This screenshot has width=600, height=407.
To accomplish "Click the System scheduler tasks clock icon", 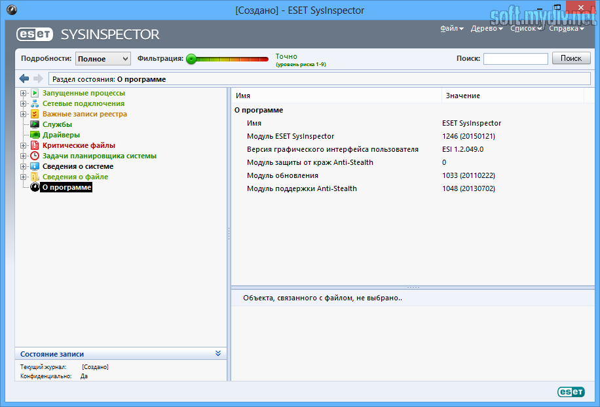I will (35, 156).
